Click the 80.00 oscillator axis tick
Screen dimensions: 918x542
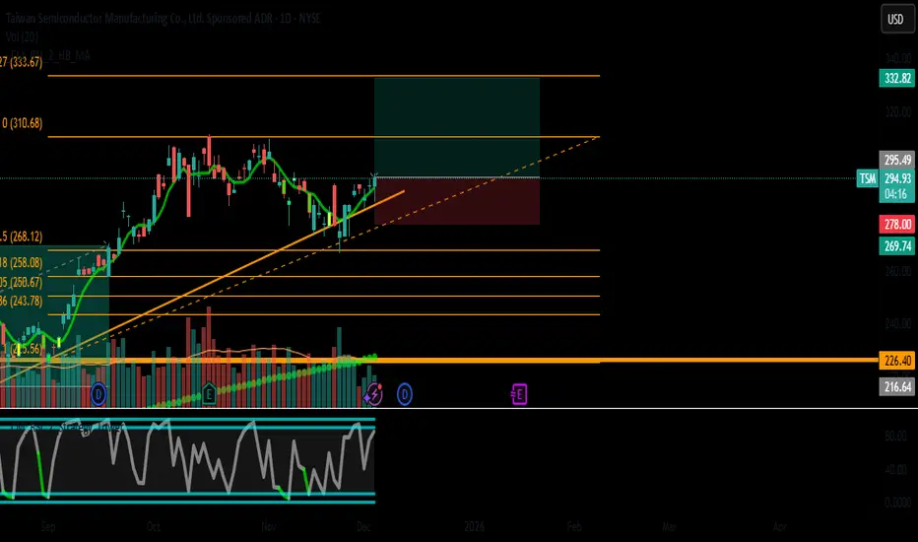coord(895,436)
